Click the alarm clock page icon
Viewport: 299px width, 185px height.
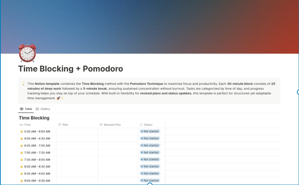point(27,53)
